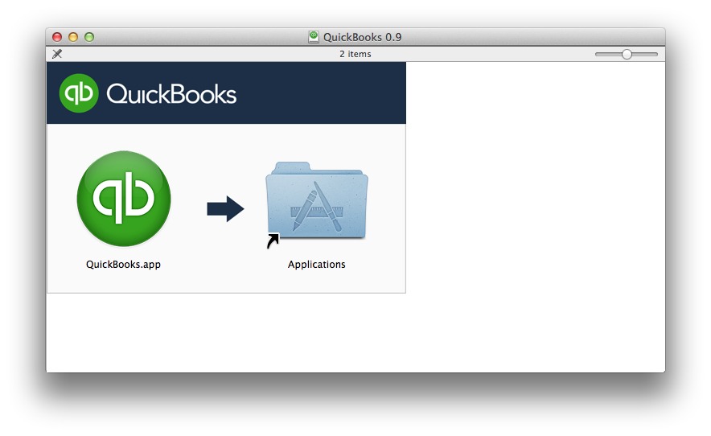This screenshot has height=436, width=711.
Task: Zoom the window with green button
Action: tap(89, 37)
